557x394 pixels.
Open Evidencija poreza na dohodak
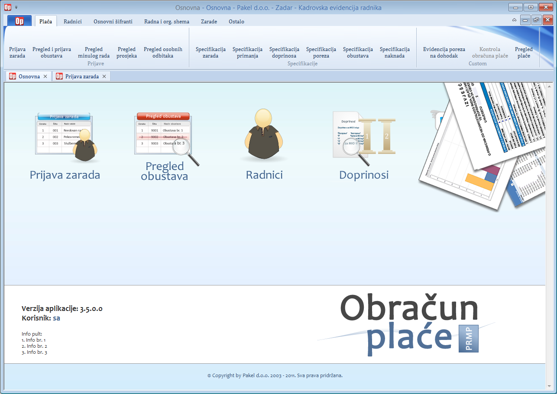(444, 52)
